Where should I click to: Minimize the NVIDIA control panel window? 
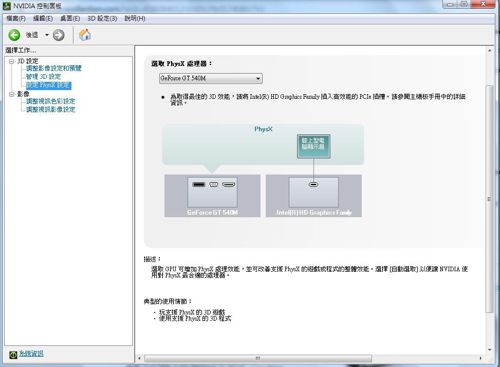[x=450, y=4]
